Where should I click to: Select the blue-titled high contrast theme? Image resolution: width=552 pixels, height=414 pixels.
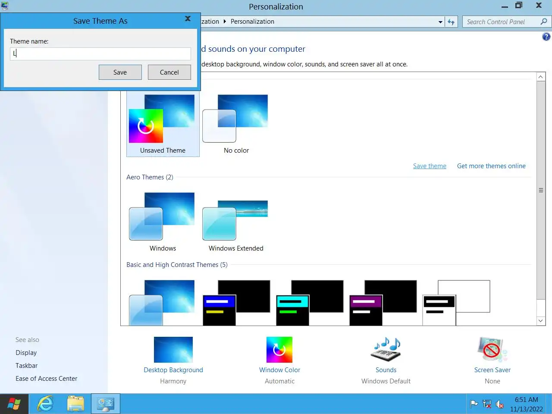click(x=236, y=303)
